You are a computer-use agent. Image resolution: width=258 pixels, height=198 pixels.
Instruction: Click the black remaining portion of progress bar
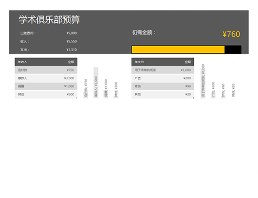coord(233,50)
